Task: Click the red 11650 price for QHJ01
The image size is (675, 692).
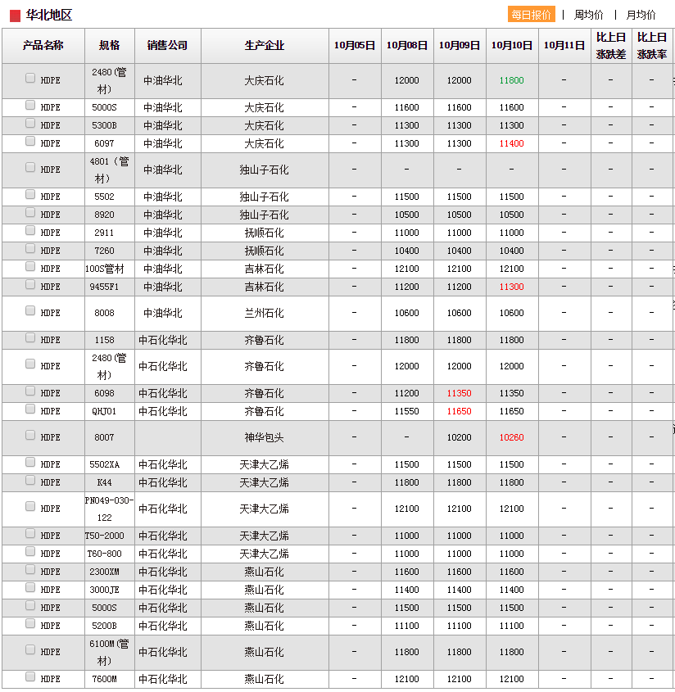Action: pos(459,412)
